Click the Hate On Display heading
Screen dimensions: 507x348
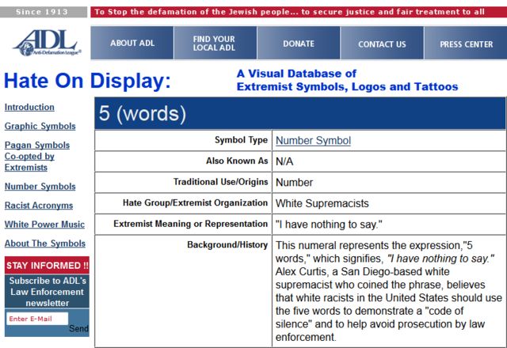pos(87,80)
